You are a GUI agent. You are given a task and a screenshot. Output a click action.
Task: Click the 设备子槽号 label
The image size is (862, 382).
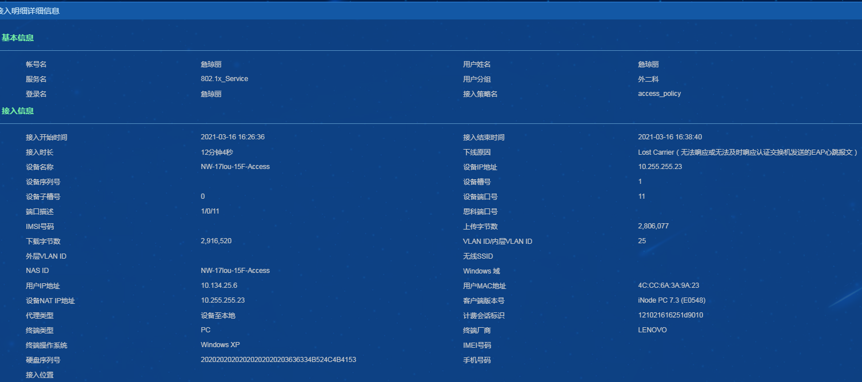[x=43, y=197]
